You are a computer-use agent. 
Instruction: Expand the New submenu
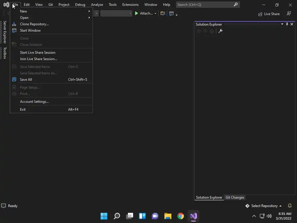[x=51, y=11]
